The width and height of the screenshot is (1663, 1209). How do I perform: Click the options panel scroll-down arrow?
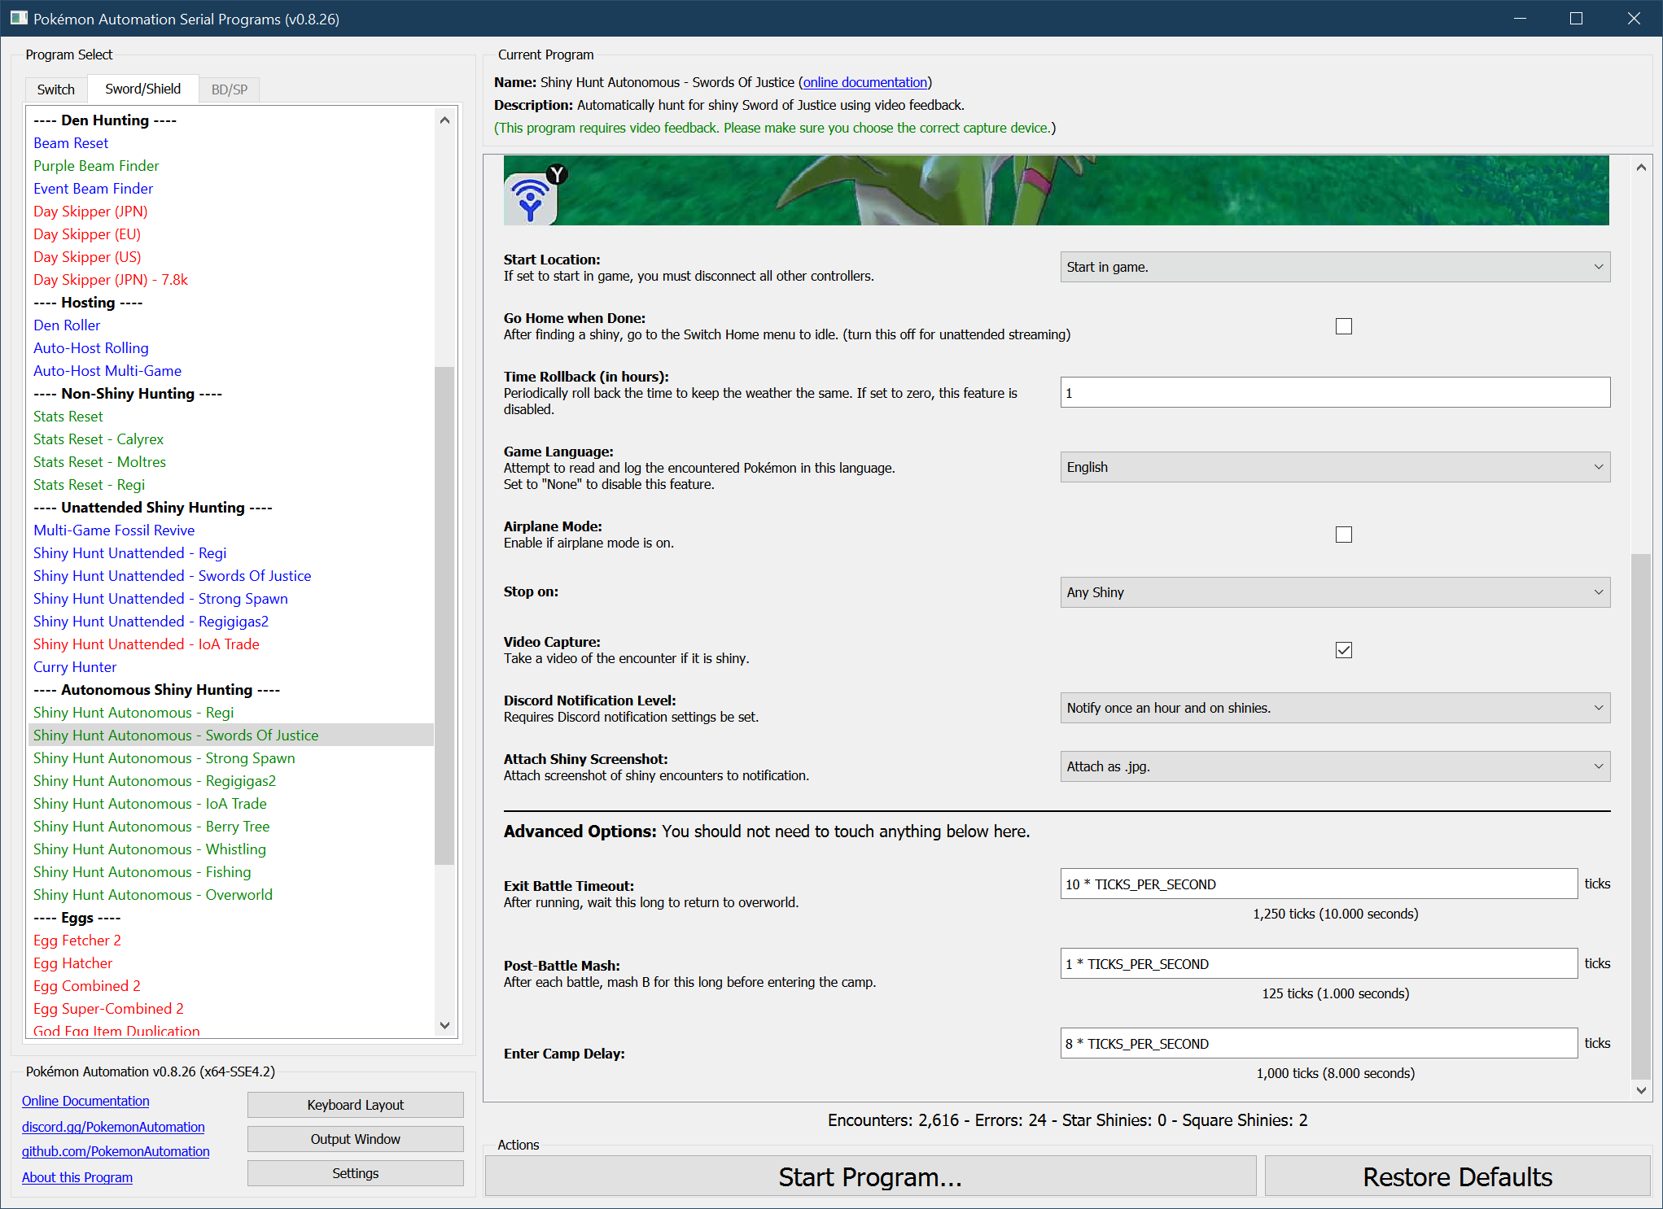click(1641, 1090)
